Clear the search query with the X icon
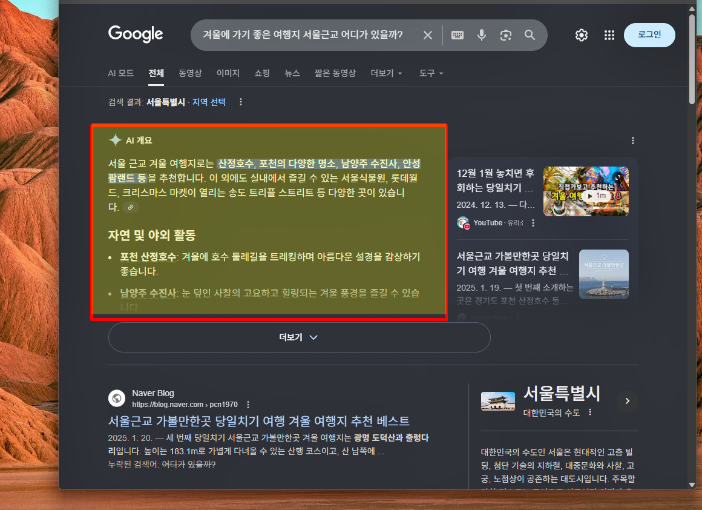This screenshot has width=702, height=510. (428, 35)
